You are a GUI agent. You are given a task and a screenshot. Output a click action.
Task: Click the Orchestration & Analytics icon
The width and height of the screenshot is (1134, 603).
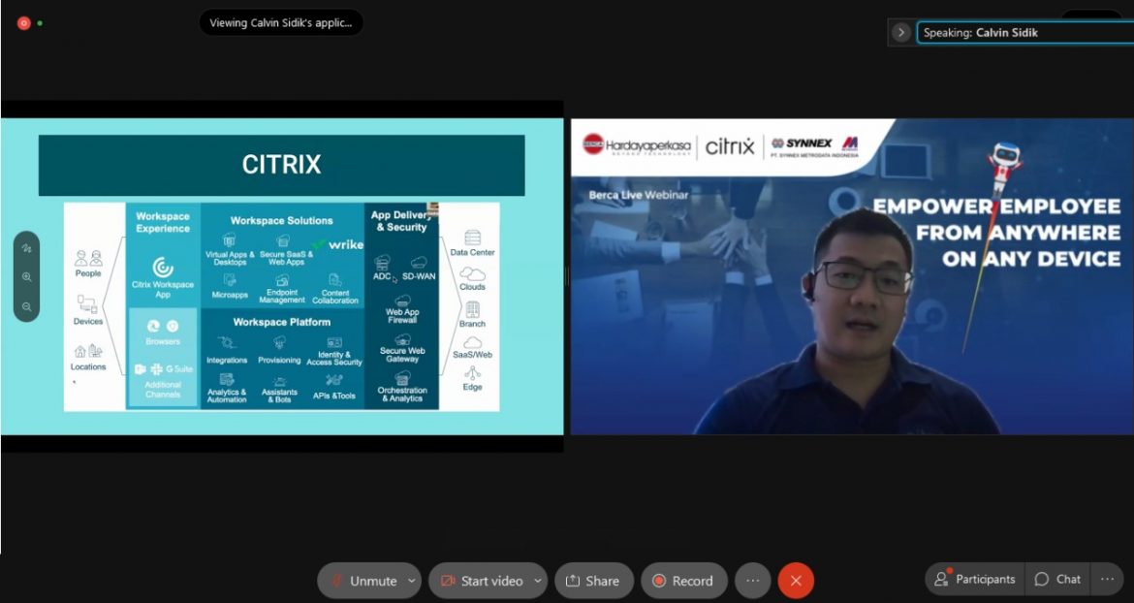coord(402,377)
